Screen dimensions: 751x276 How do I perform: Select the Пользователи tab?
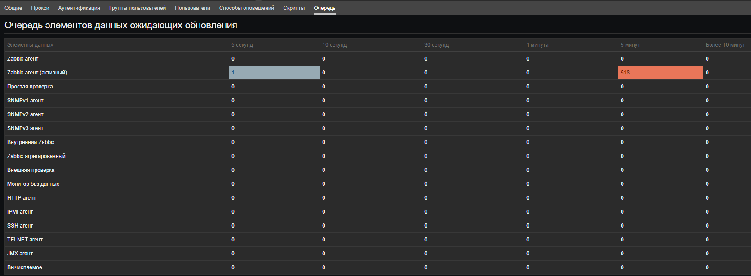click(x=192, y=8)
